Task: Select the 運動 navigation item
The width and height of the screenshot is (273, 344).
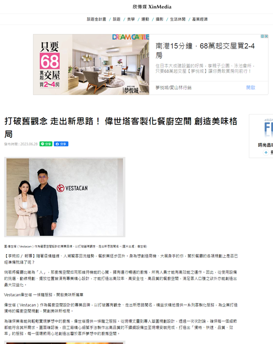Action: [x=145, y=19]
